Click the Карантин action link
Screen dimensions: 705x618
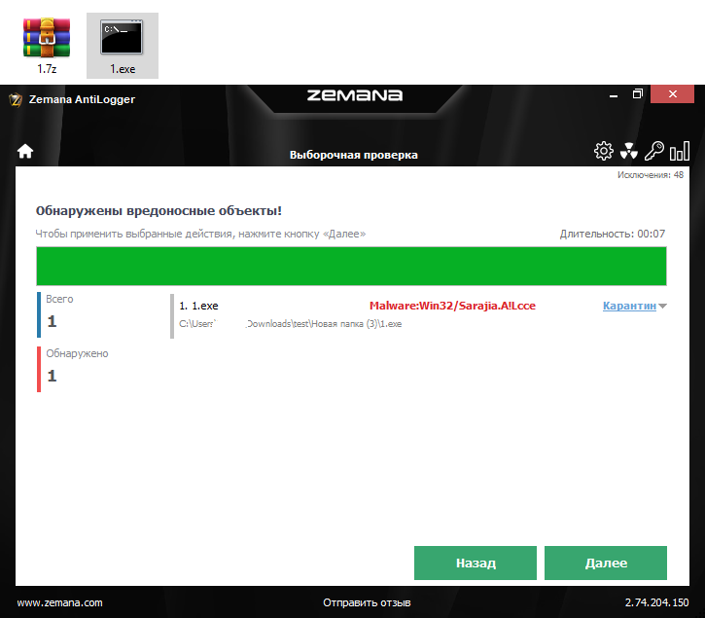[629, 306]
